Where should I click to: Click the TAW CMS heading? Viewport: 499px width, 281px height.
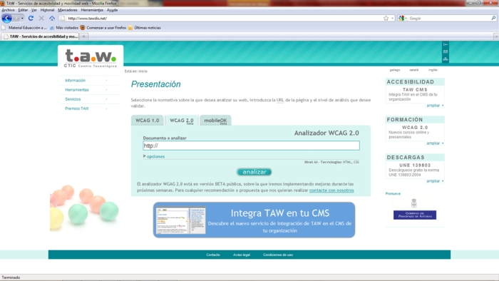(x=415, y=90)
